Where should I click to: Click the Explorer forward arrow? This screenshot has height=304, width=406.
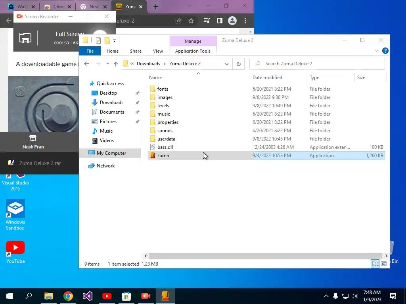(98, 64)
